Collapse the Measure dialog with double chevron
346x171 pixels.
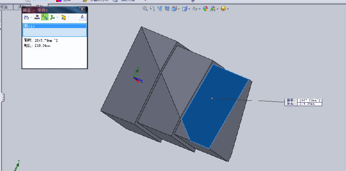point(83,17)
